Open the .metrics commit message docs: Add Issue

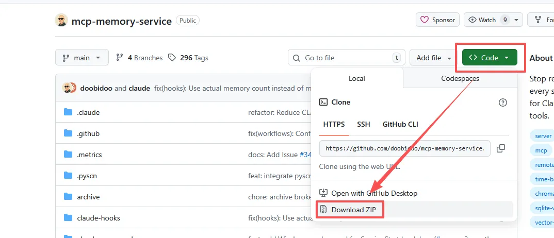[x=273, y=155]
